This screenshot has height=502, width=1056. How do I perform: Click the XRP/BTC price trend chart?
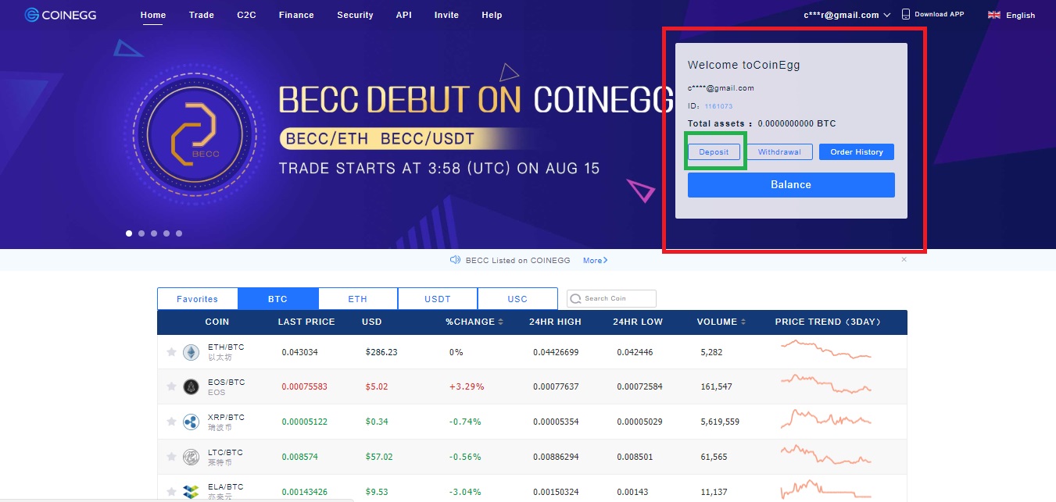[826, 419]
